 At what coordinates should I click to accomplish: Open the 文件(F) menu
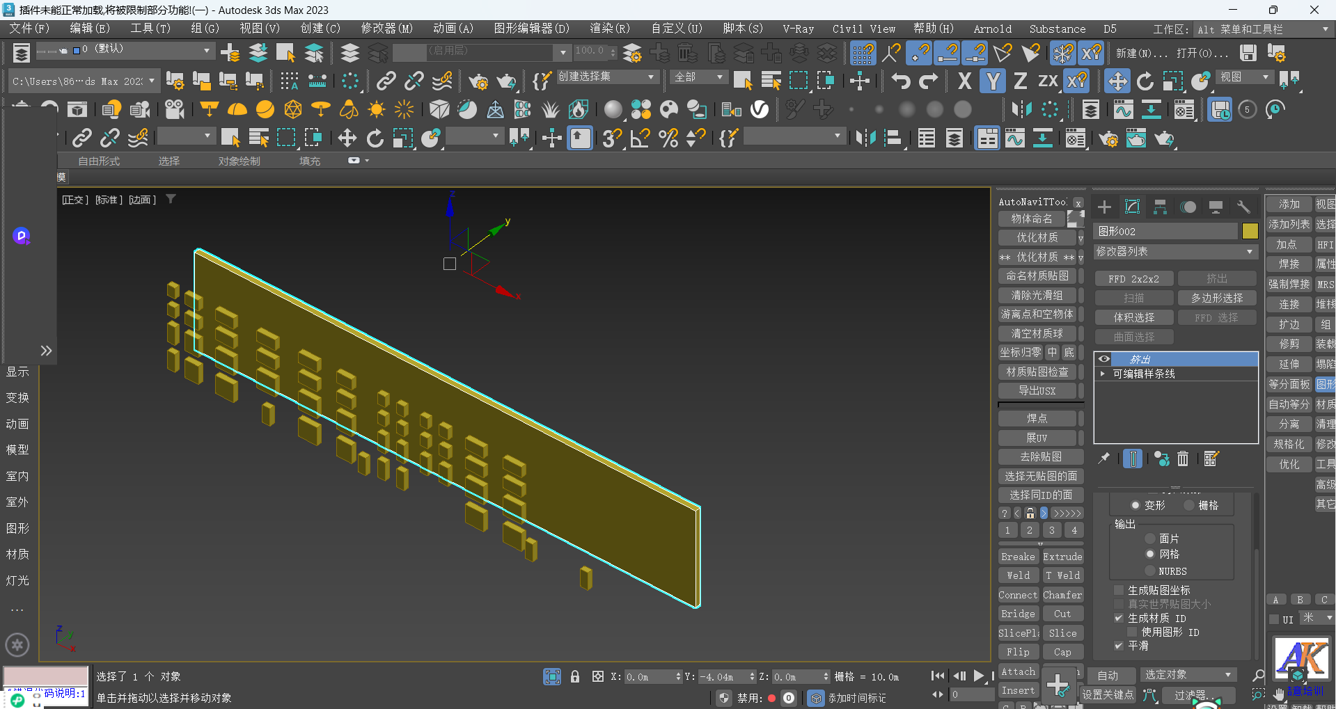(29, 29)
